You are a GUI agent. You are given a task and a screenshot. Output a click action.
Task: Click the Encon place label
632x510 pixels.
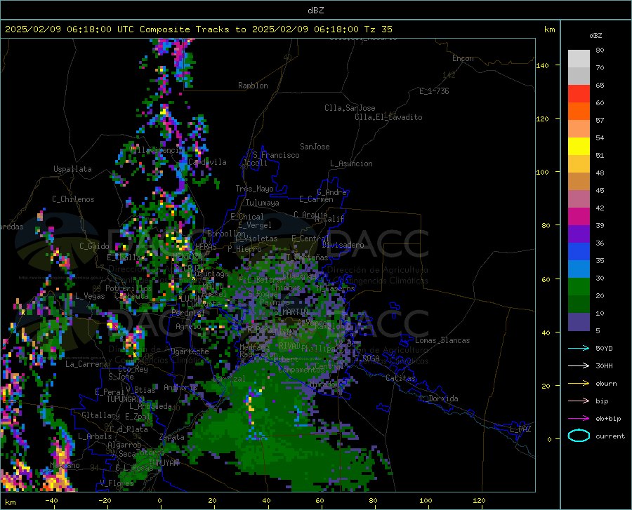point(463,58)
